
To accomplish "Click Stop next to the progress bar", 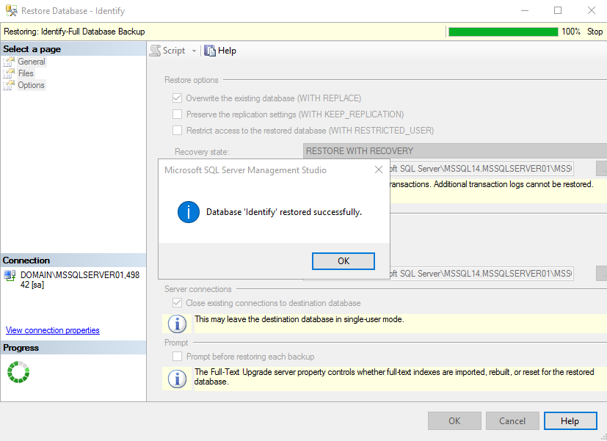I will pos(595,32).
